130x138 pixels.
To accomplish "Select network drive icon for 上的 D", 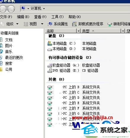I will tap(50, 98).
